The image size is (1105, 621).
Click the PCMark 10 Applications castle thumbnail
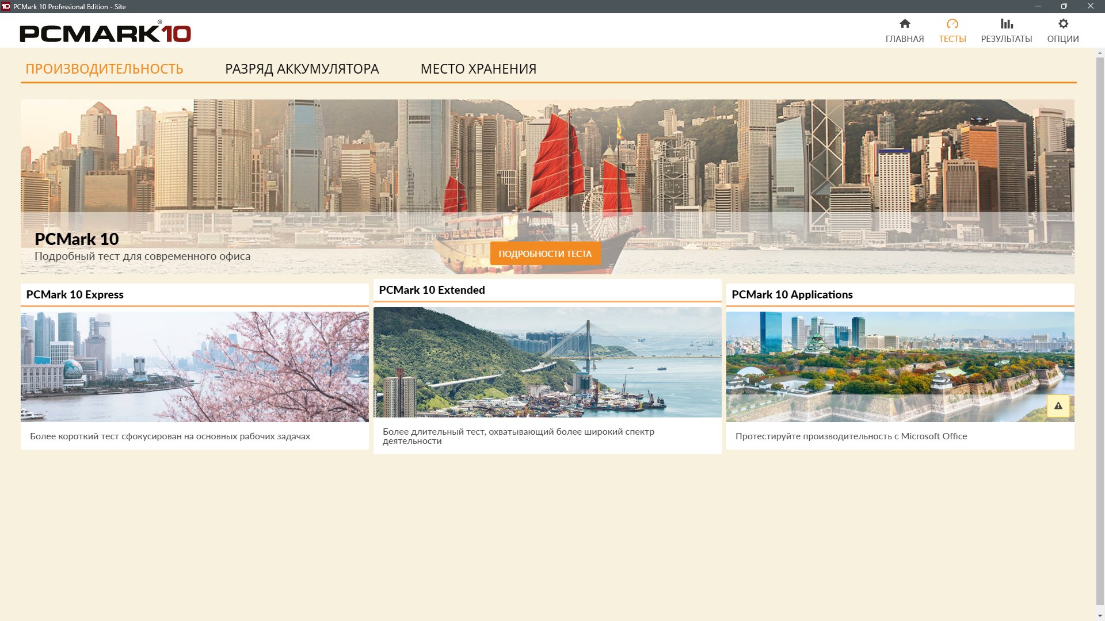tap(900, 367)
